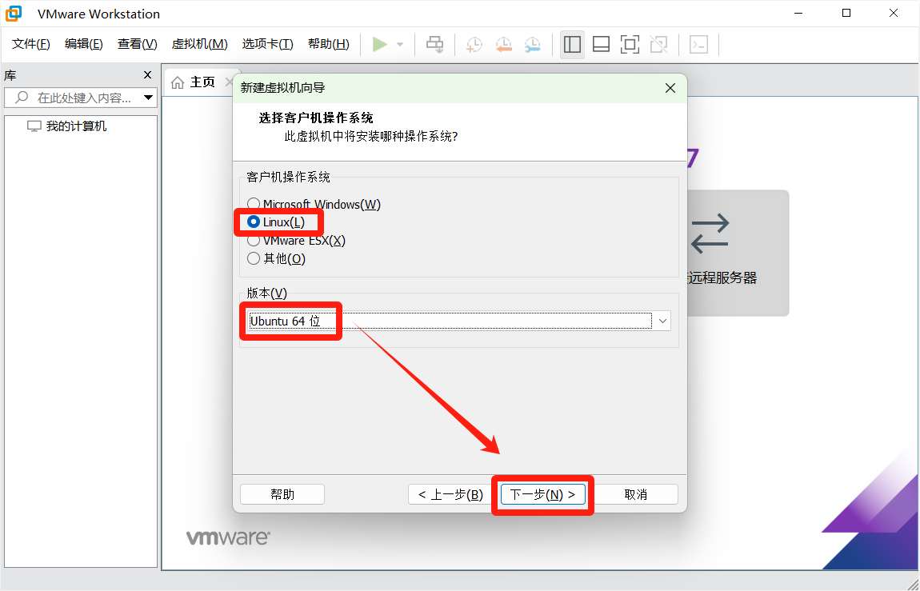This screenshot has height=591, width=920.
Task: Select the Linux guest OS option
Action: click(x=254, y=222)
